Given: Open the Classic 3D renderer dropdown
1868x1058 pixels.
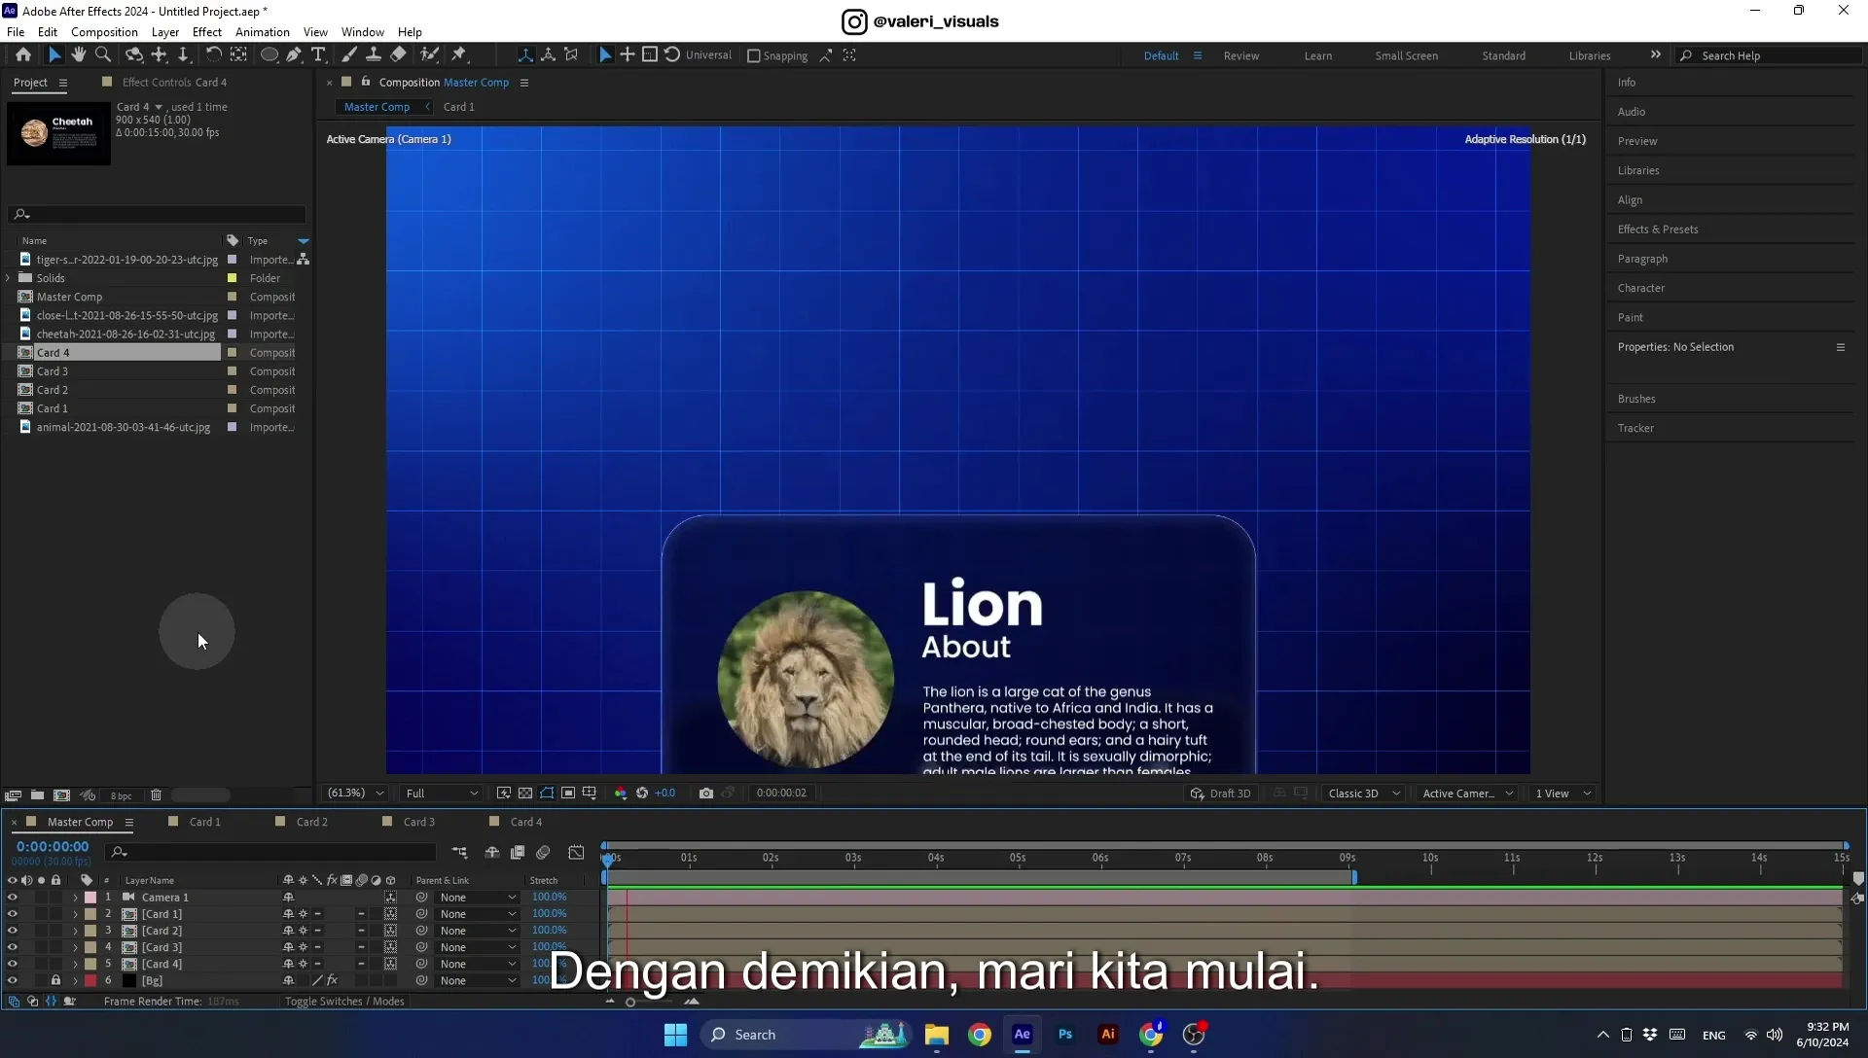Looking at the screenshot, I should [1364, 793].
